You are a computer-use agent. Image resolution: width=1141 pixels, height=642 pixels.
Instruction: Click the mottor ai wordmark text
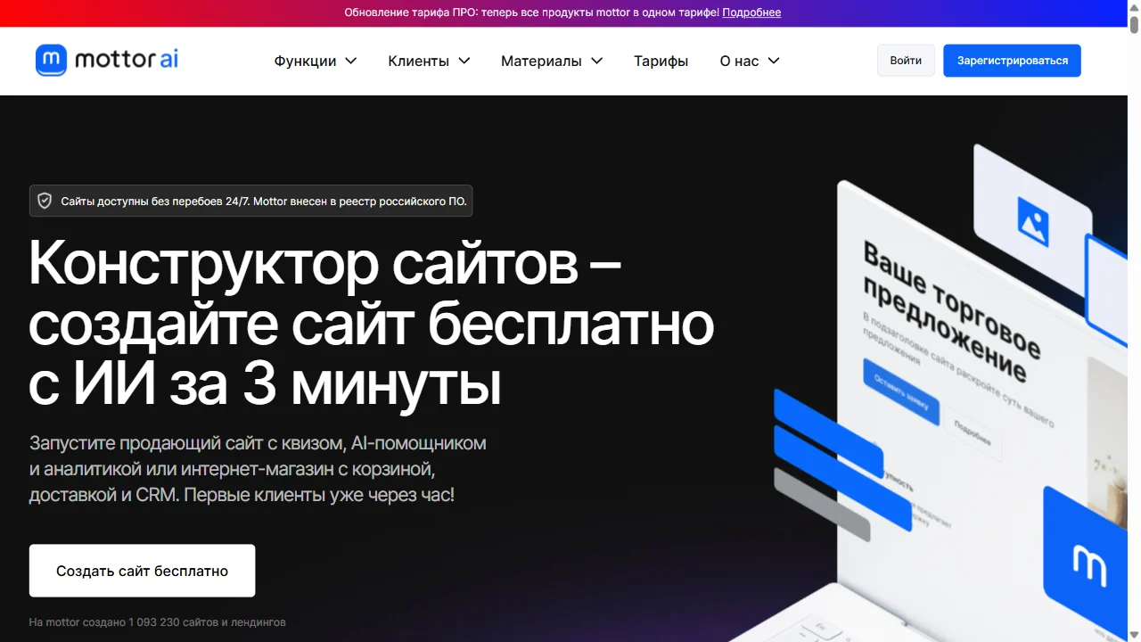pos(127,61)
